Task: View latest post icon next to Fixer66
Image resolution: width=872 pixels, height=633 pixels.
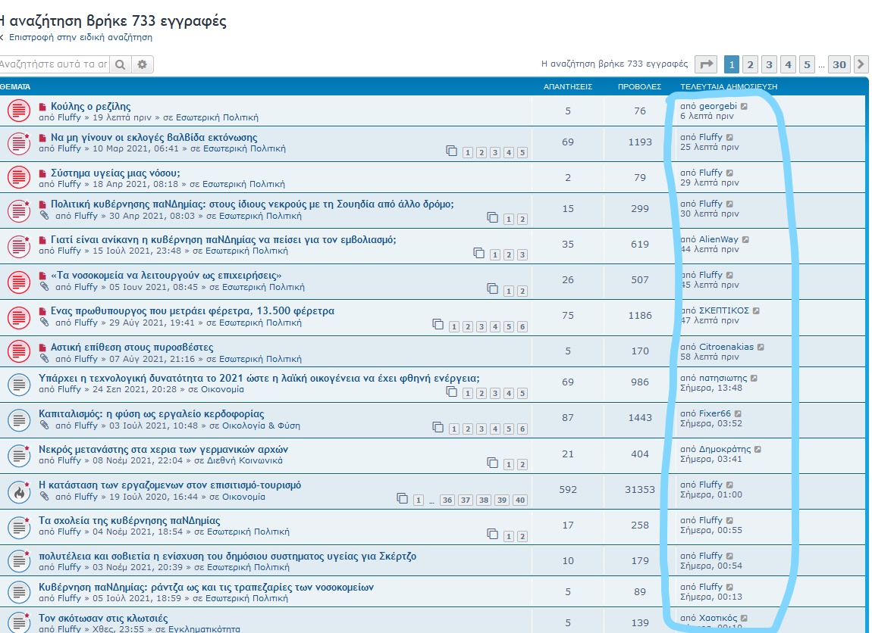Action: coord(738,413)
